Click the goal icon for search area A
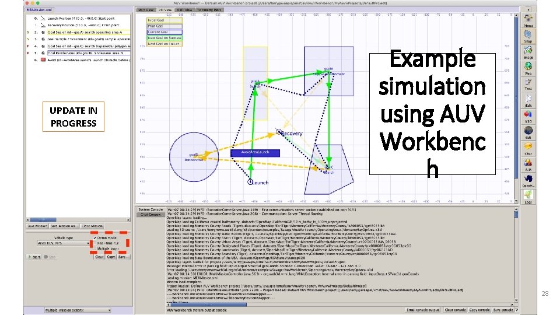Screen dimensions: 560x315 [x=43, y=32]
